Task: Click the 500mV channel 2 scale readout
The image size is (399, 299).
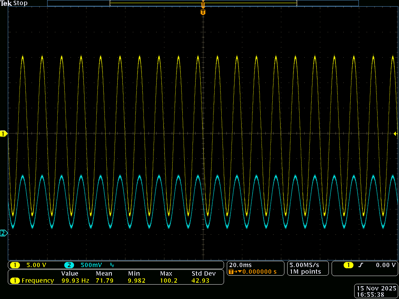Action: [91, 265]
